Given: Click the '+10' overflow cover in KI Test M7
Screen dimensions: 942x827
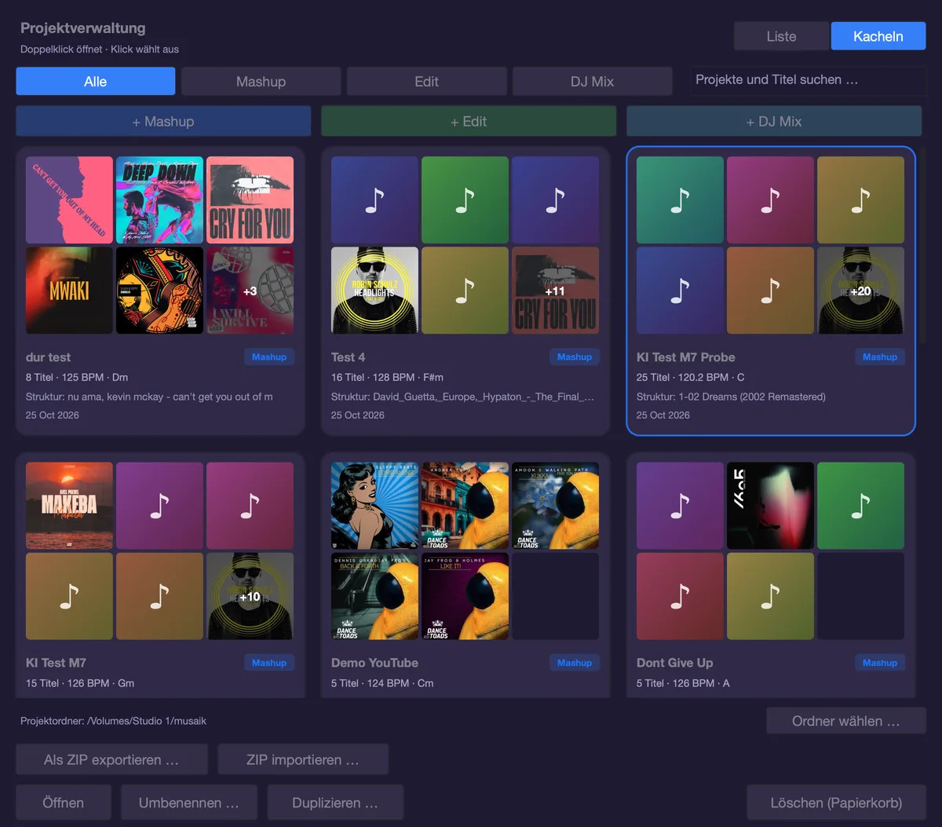Looking at the screenshot, I should coord(250,596).
